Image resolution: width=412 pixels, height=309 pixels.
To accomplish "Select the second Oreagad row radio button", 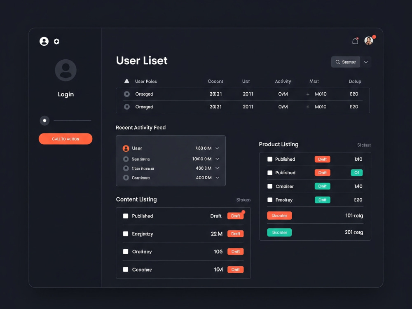I will tap(126, 107).
